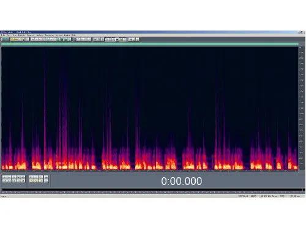Click the 0:00.000 time display
Viewport: 306px width, 229px height.
(182, 181)
